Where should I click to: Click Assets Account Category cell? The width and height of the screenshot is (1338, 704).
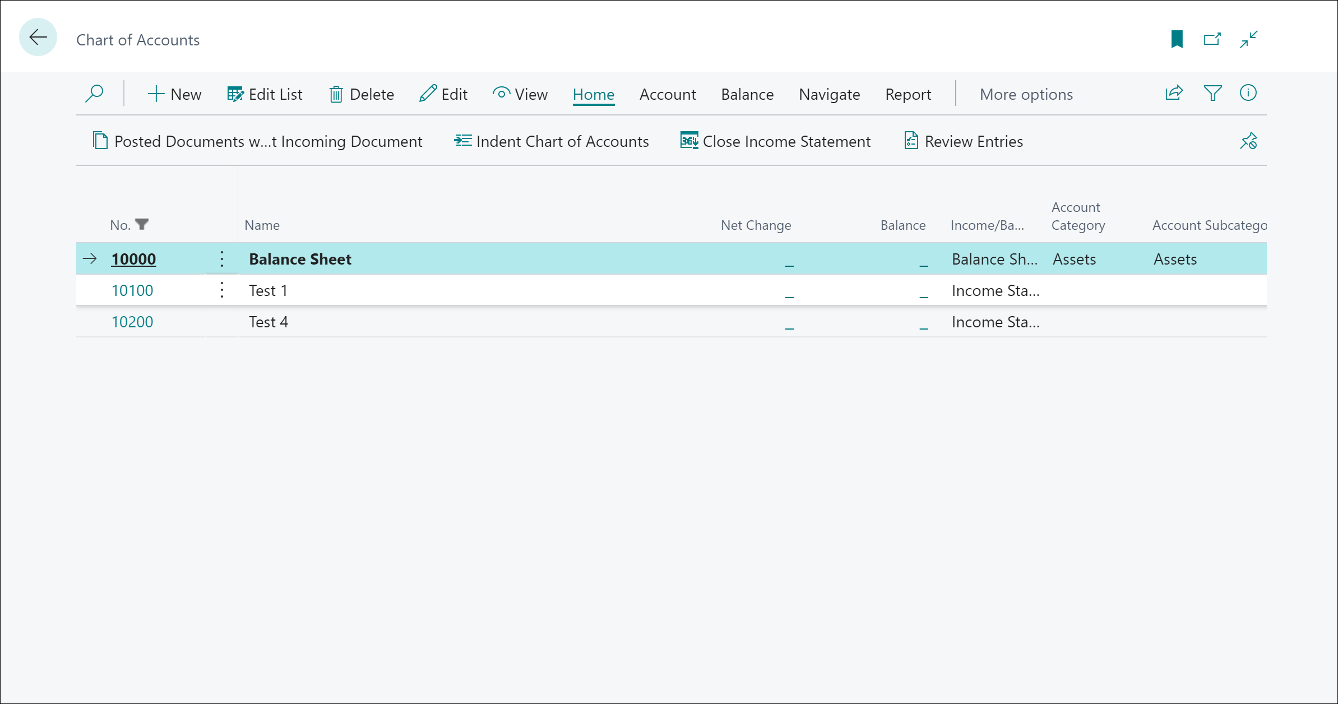(1074, 259)
